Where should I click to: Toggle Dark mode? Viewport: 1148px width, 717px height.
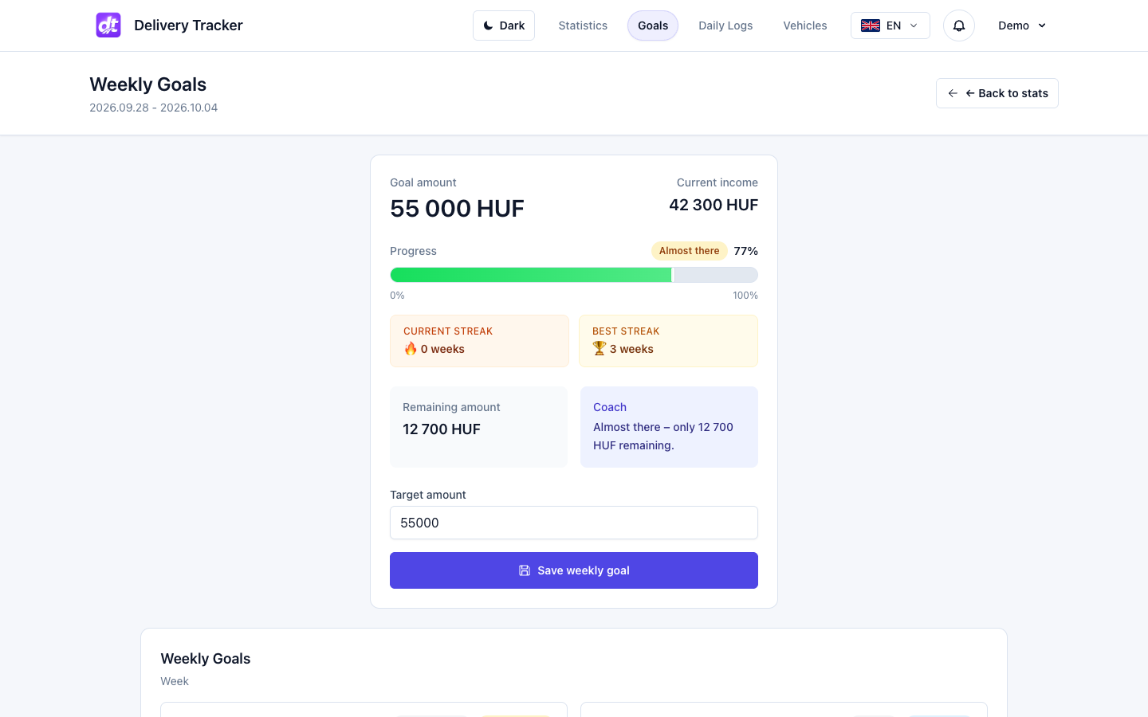[x=504, y=25]
